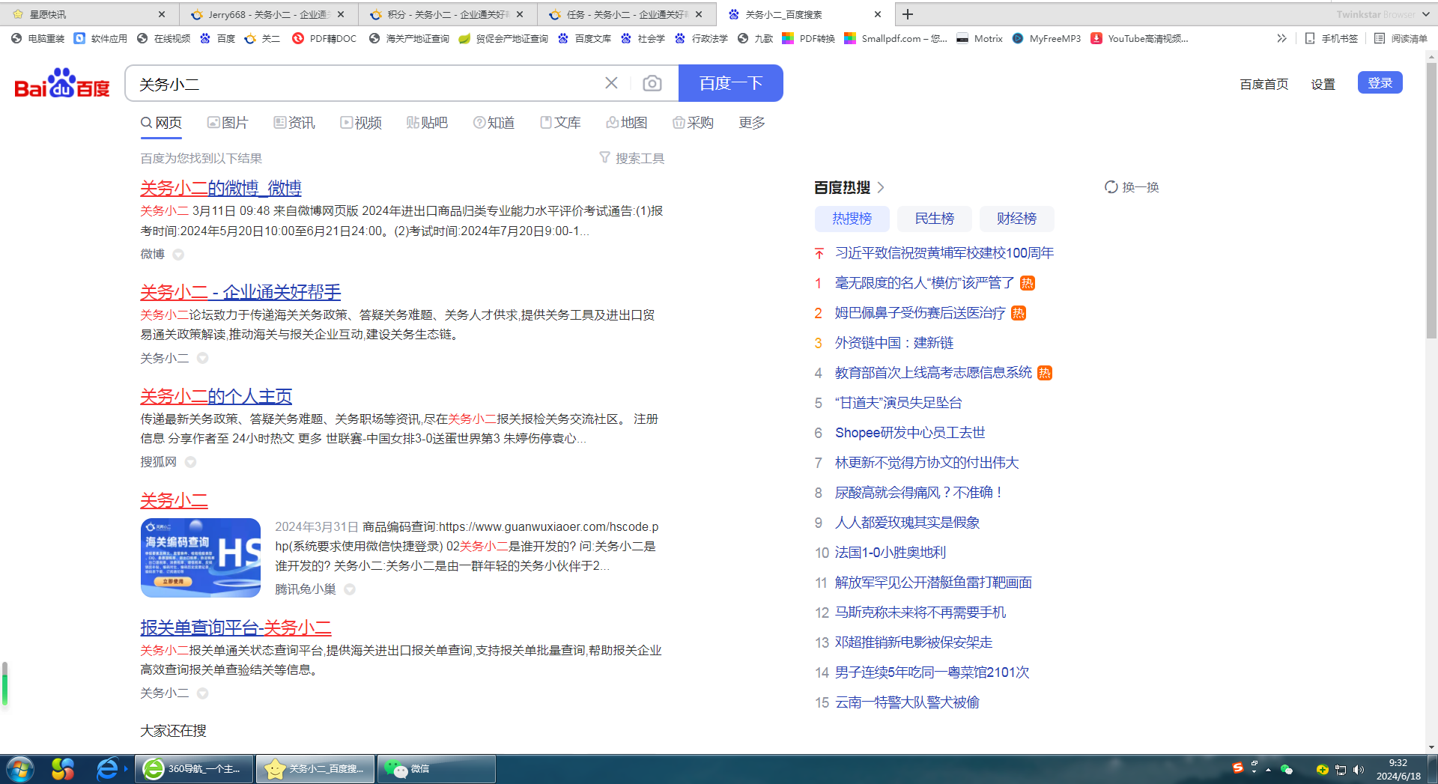Expand arrow beside 腾讯兔小巢 source
Viewport: 1438px width, 784px height.
(350, 589)
